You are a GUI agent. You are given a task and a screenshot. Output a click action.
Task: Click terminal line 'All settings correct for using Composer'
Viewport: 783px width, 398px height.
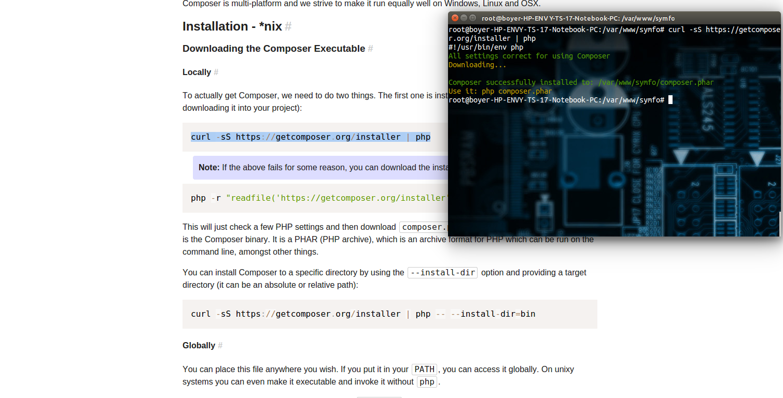(529, 56)
